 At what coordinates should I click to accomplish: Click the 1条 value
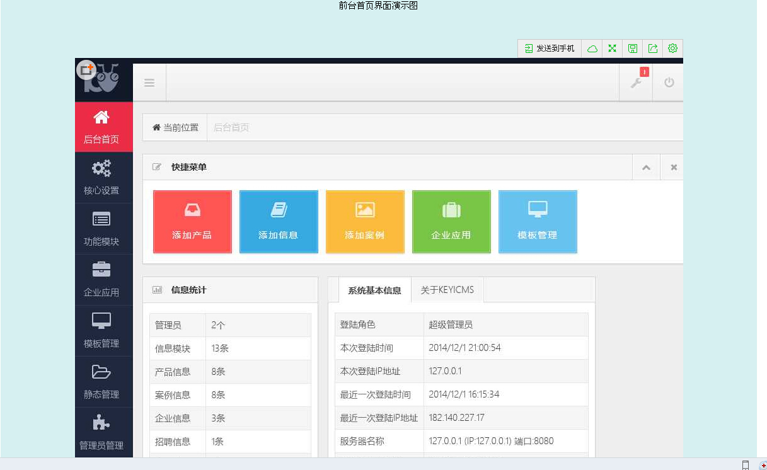click(217, 442)
